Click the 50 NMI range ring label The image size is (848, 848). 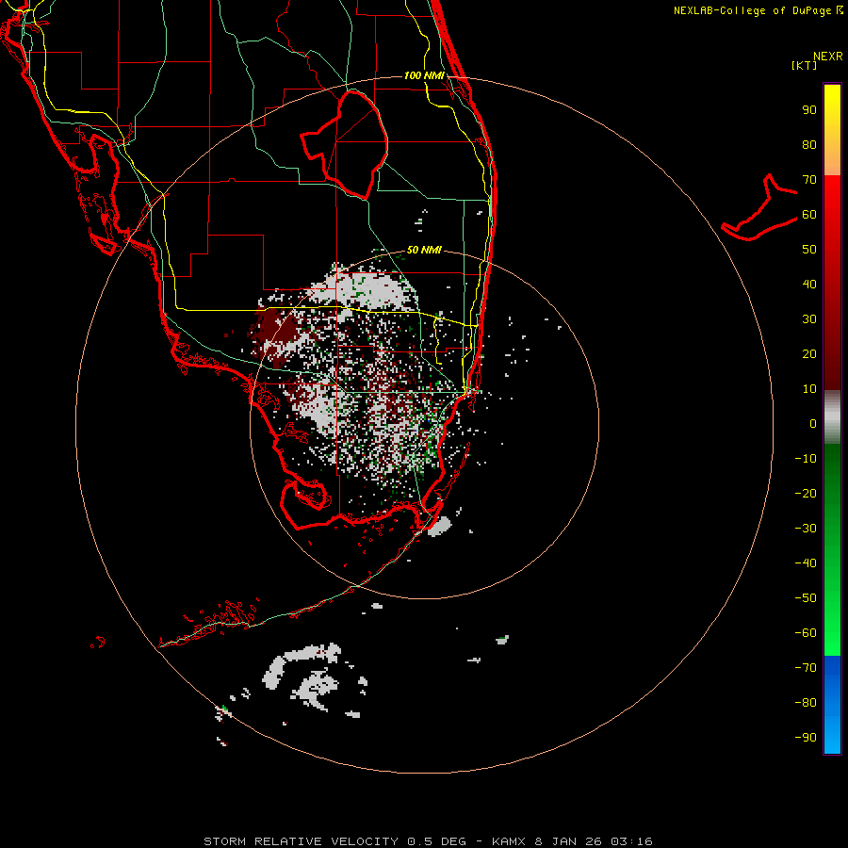point(424,250)
